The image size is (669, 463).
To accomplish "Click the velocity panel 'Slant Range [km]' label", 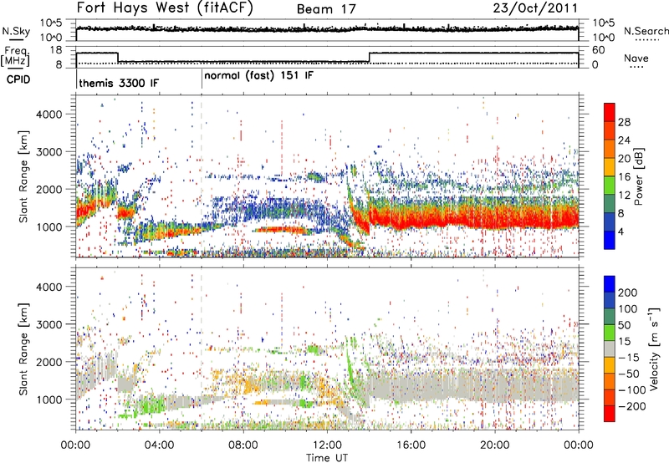I will tap(23, 349).
